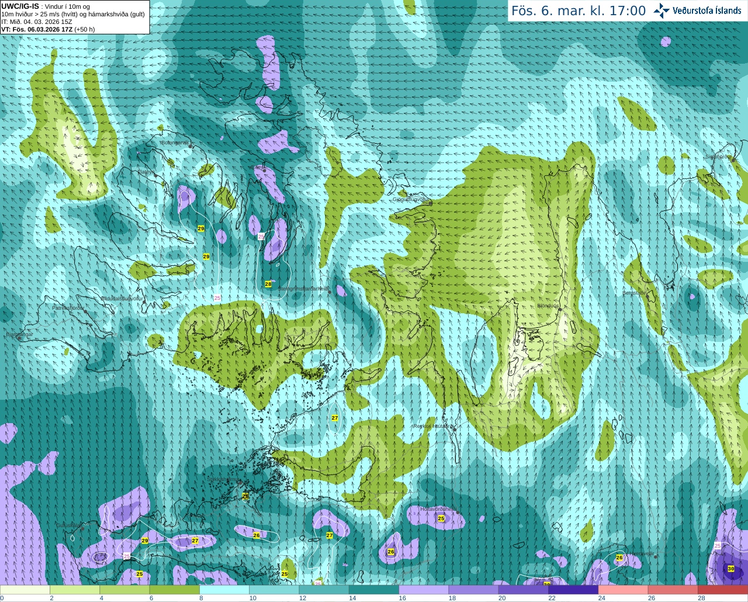Pick the light purple 16–18 legend swatch
Viewport: 748px width, 602px height.
coord(424,589)
